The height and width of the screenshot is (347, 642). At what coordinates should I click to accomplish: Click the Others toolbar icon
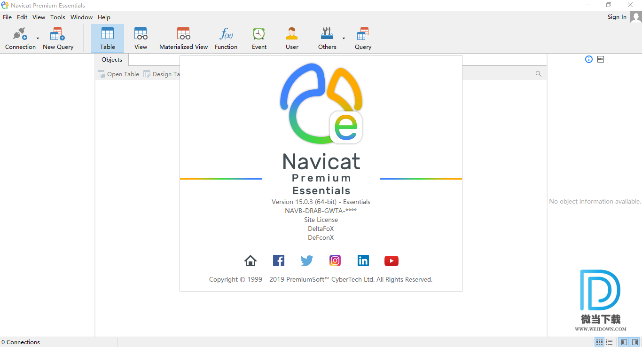327,39
